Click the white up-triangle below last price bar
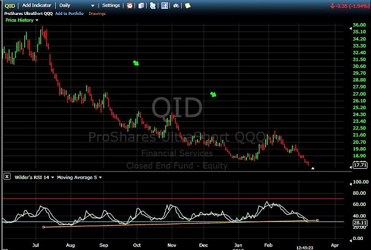Image resolution: width=371 pixels, height=250 pixels. click(313, 168)
